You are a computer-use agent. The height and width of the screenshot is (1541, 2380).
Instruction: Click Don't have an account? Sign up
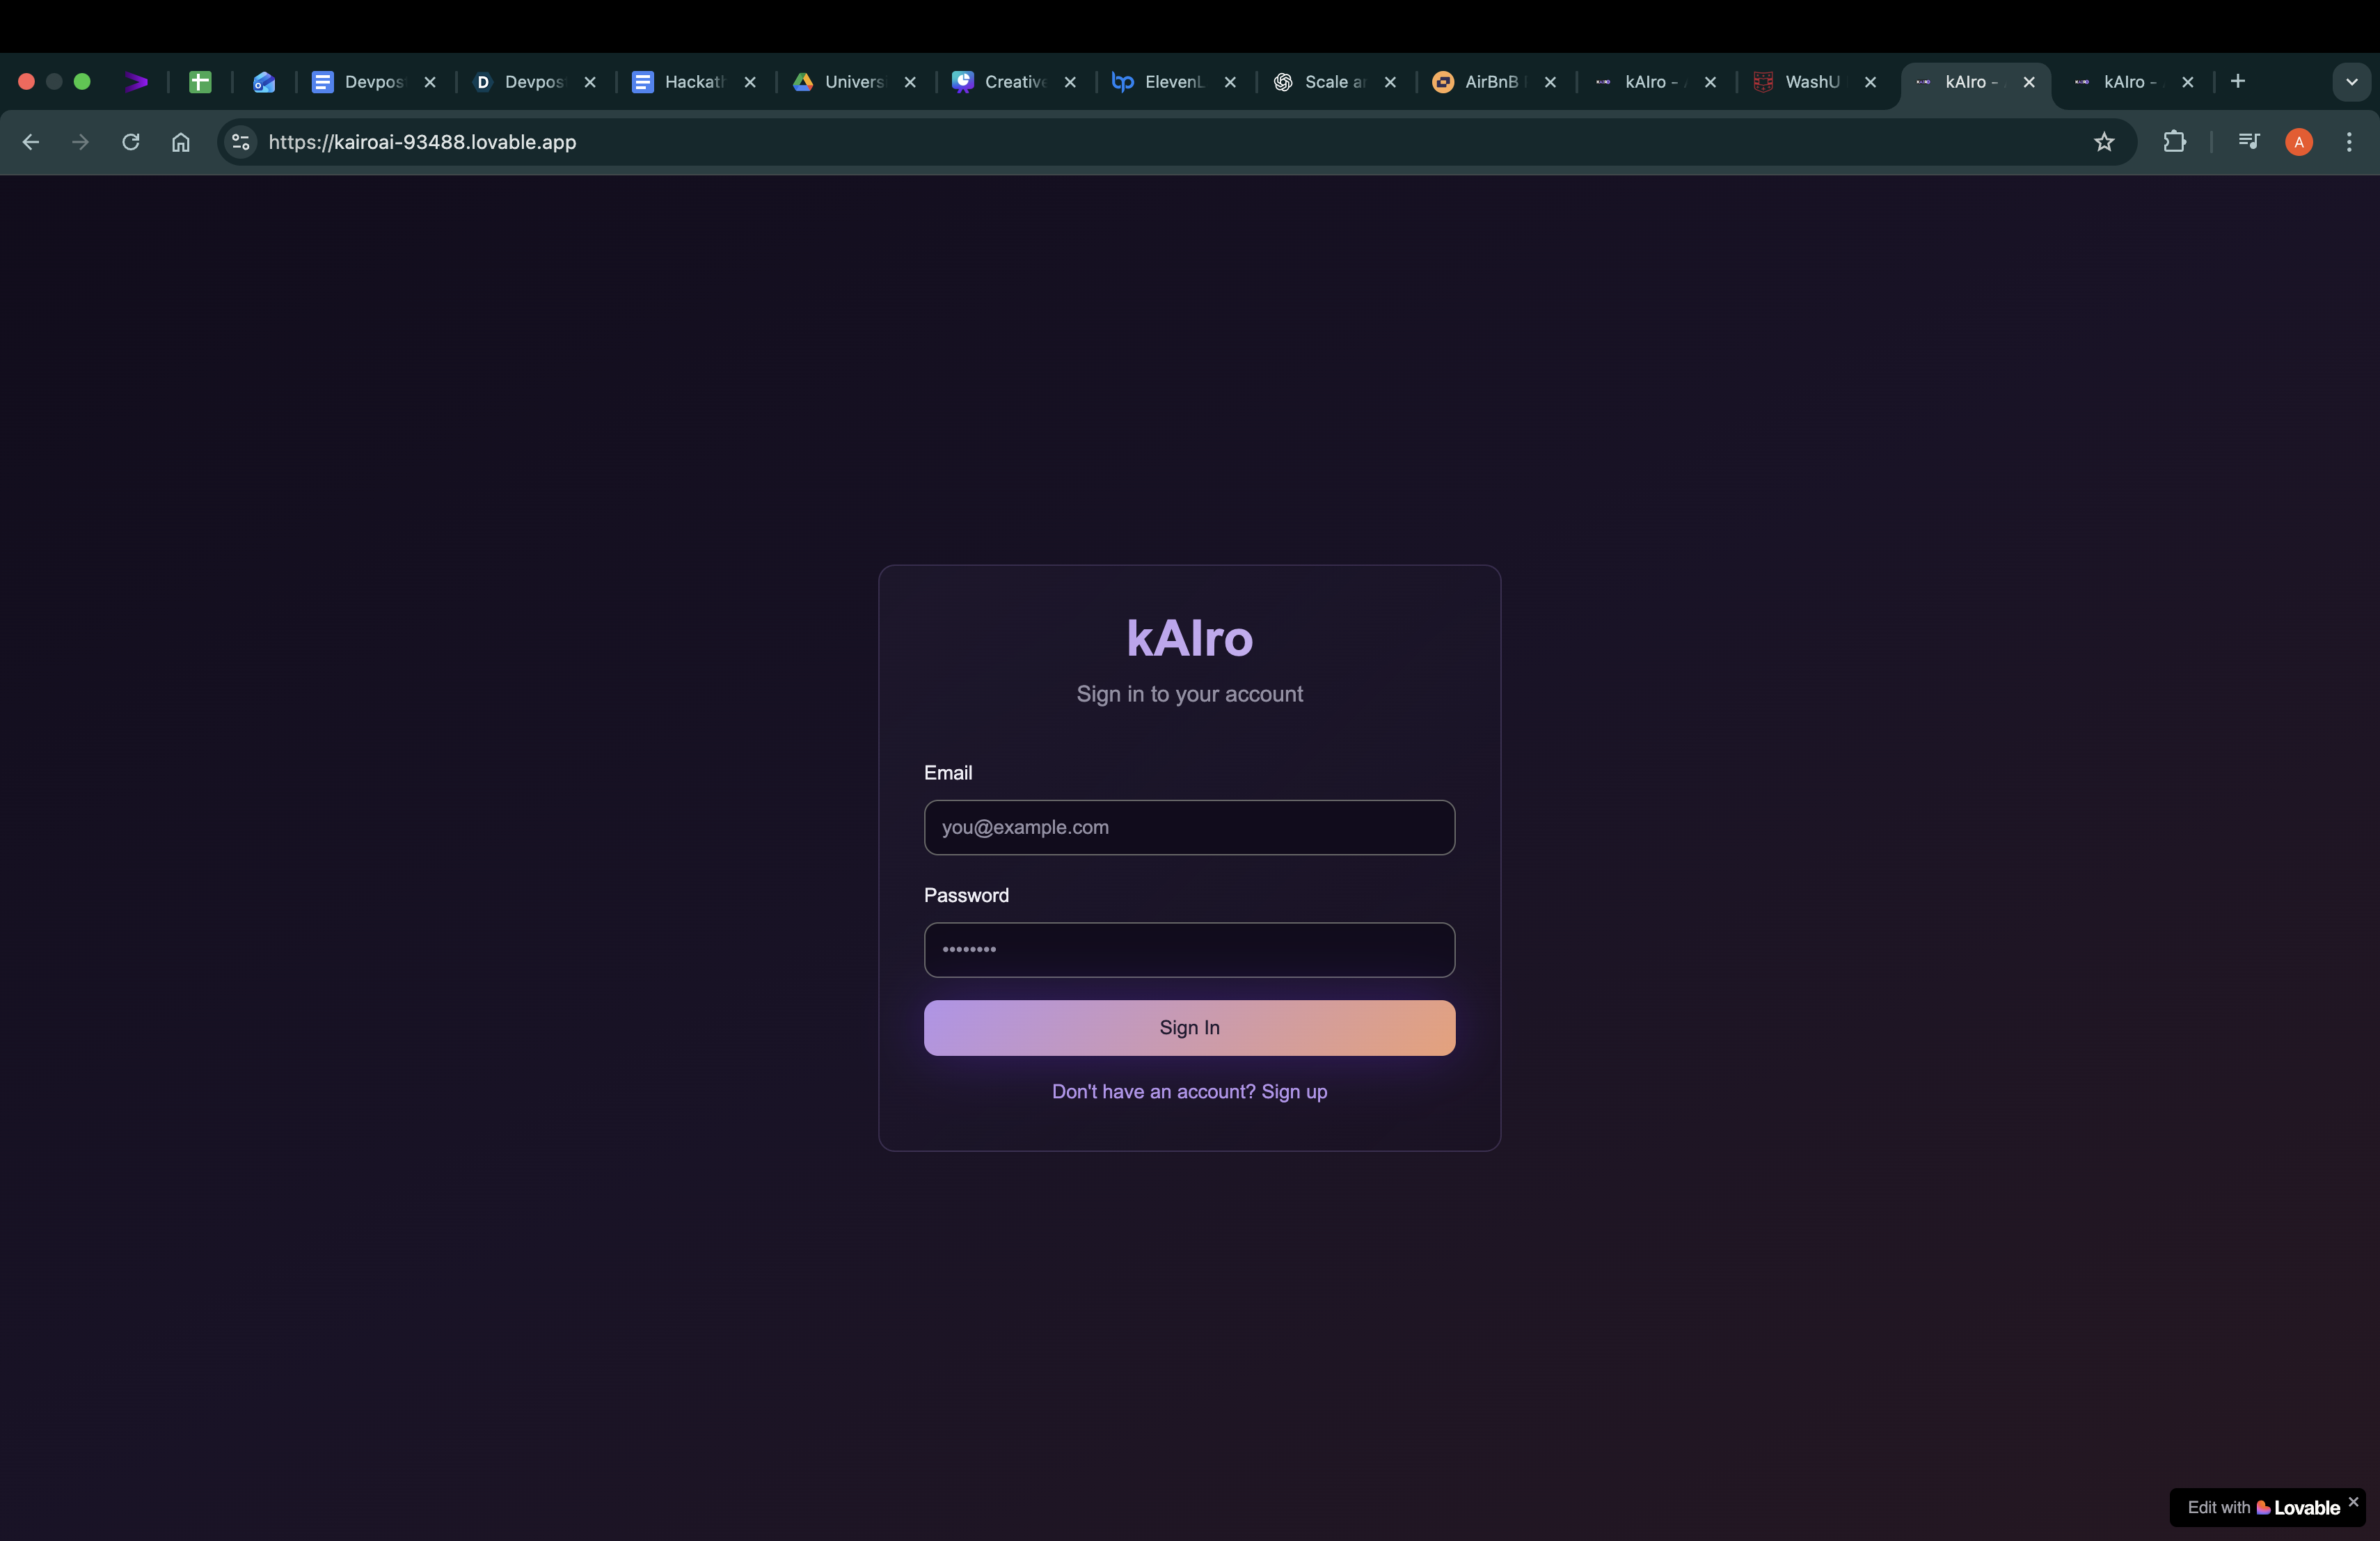click(x=1189, y=1091)
